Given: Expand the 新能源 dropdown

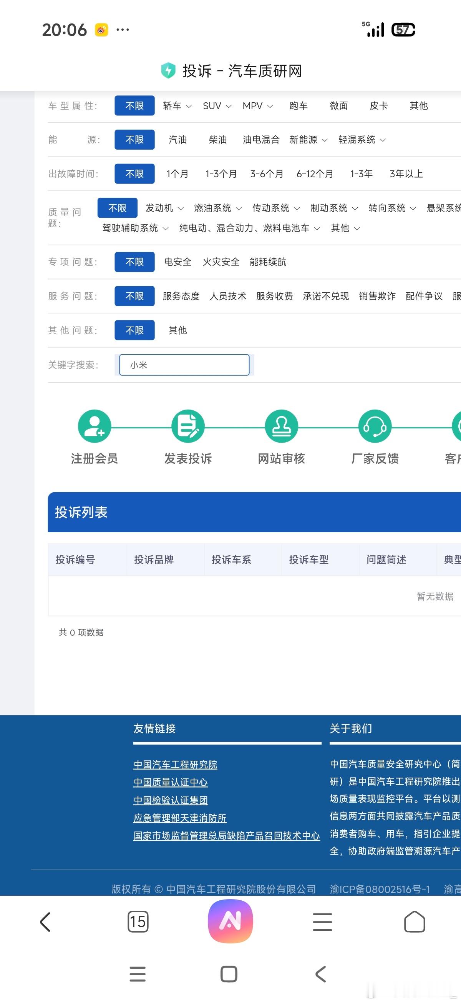Looking at the screenshot, I should (308, 139).
